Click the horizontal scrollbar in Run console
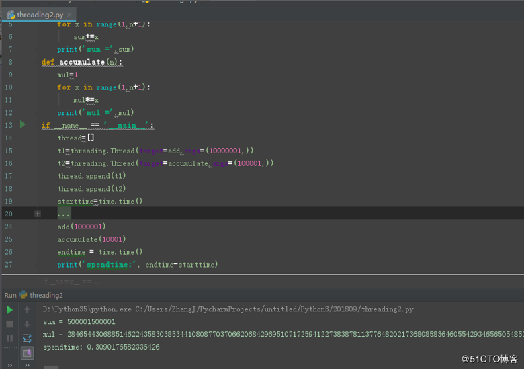The image size is (524, 369). click(51, 367)
